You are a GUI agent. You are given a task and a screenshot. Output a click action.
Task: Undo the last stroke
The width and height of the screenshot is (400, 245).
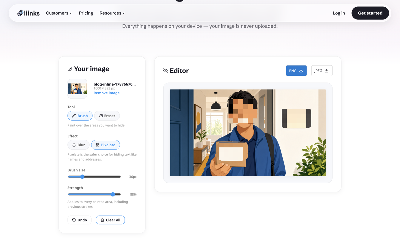pos(79,220)
